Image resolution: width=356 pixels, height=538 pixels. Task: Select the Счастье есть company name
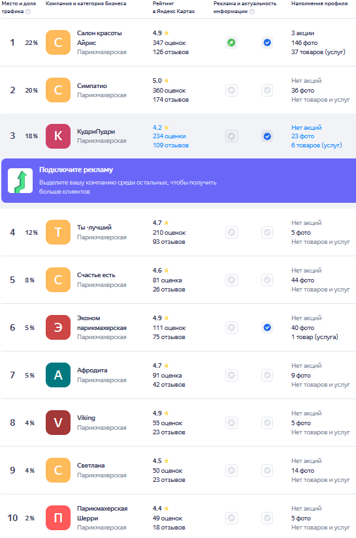click(96, 275)
